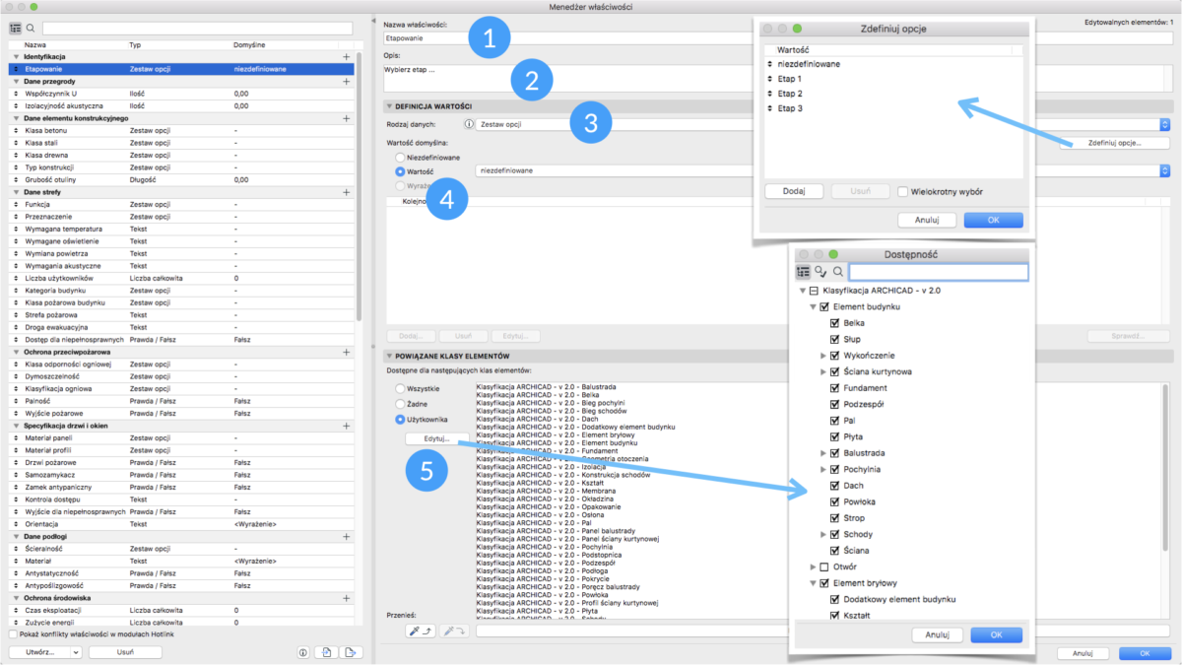The height and width of the screenshot is (665, 1182).
Task: Expand the Schody tree node
Action: 823,534
